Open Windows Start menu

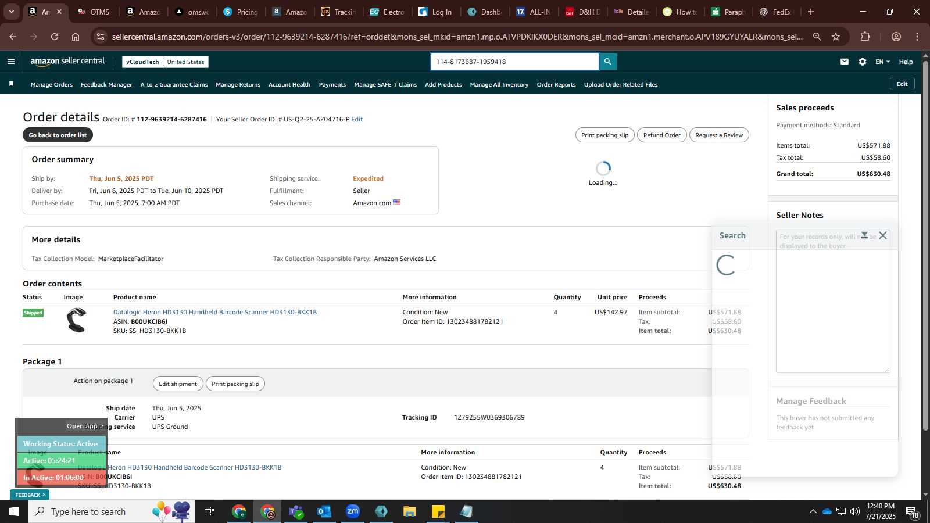(14, 511)
